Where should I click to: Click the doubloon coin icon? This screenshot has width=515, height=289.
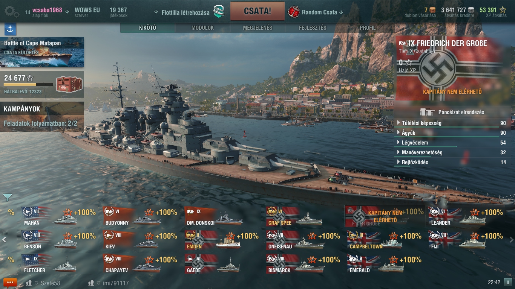[432, 10]
